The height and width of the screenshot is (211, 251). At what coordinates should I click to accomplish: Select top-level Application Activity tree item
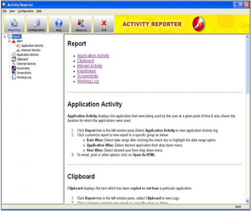click(28, 55)
